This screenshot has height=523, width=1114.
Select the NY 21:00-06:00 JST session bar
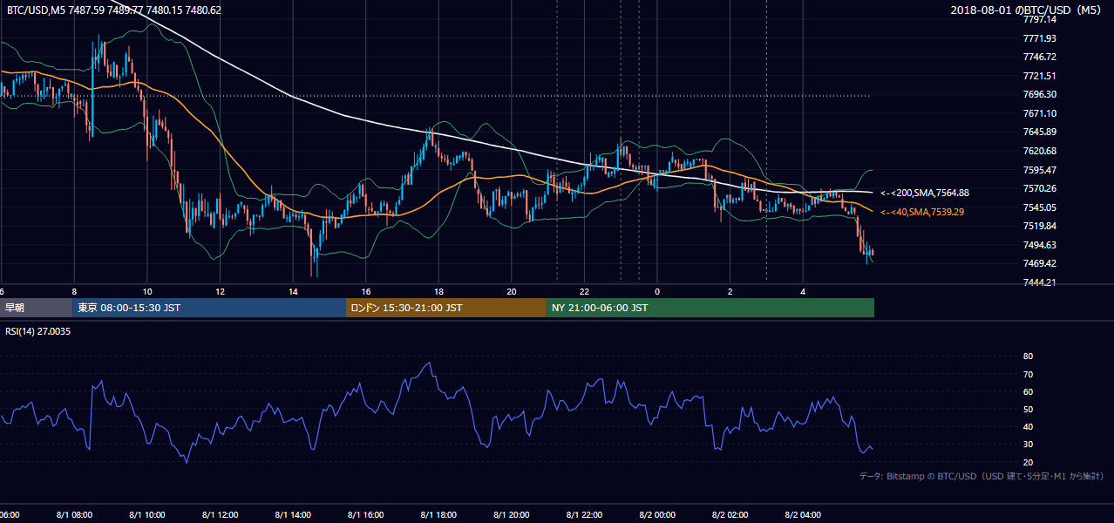point(710,308)
